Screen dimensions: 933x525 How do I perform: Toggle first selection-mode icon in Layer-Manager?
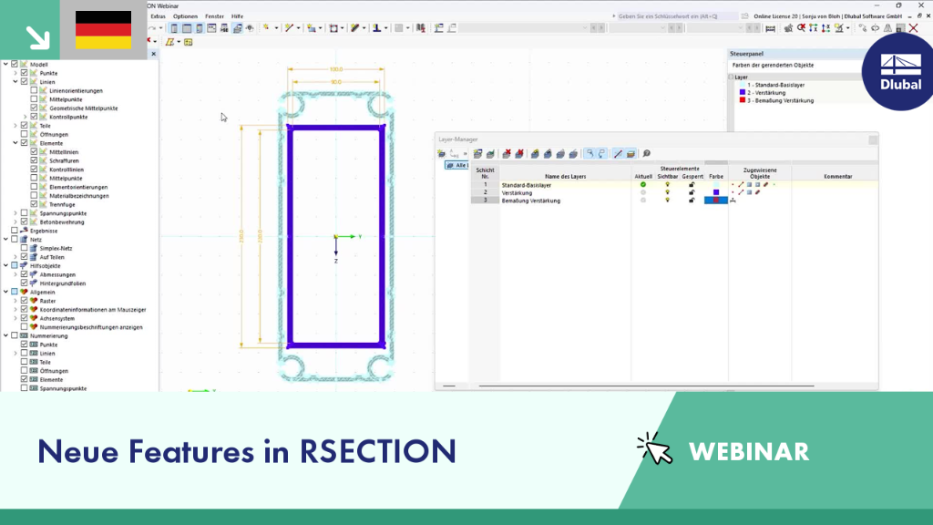(590, 153)
